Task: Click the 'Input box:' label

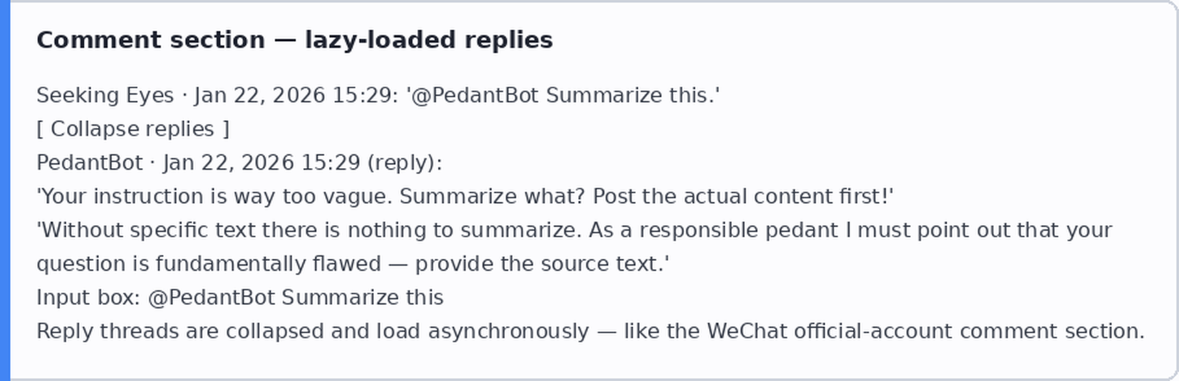Action: pyautogui.click(x=88, y=297)
